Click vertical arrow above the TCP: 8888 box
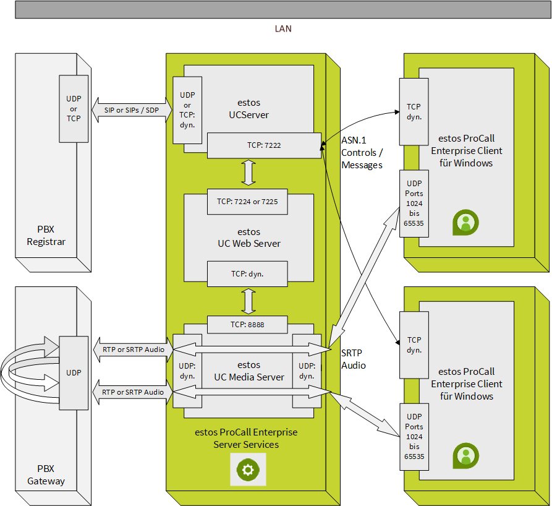This screenshot has width=552, height=506. pyautogui.click(x=248, y=301)
